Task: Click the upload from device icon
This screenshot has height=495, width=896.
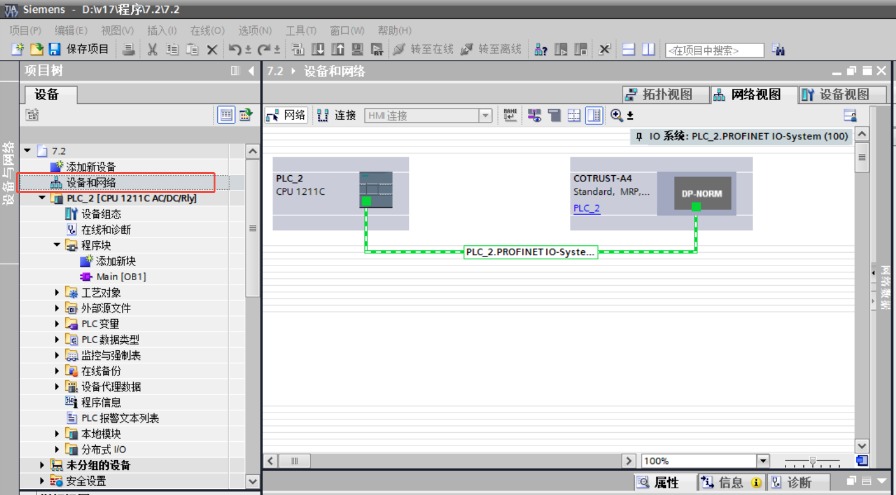Action: coord(338,50)
